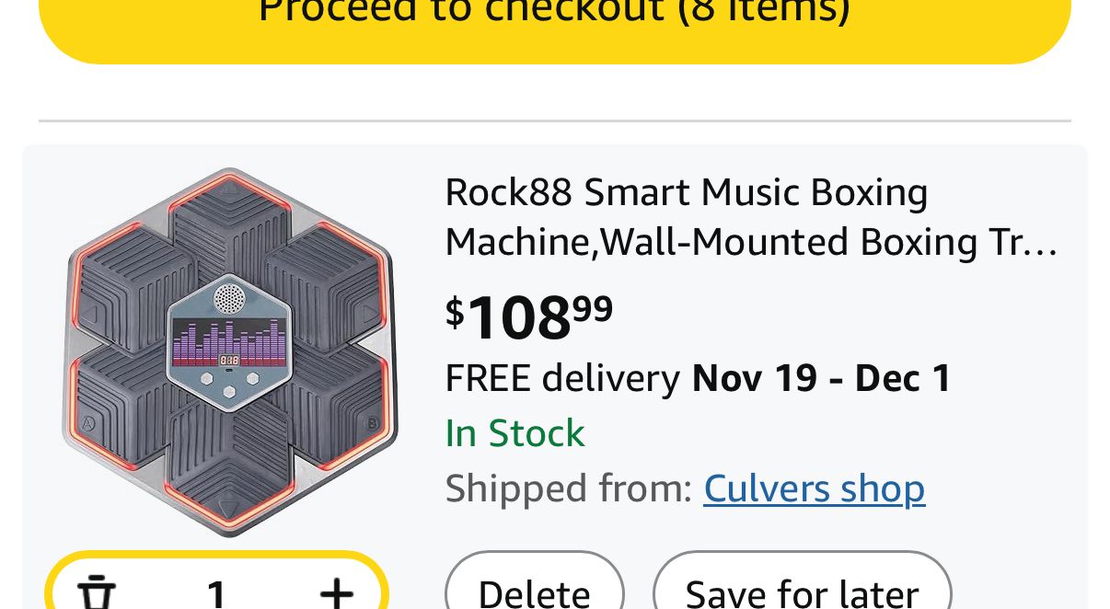Click the FREE delivery text

(561, 378)
